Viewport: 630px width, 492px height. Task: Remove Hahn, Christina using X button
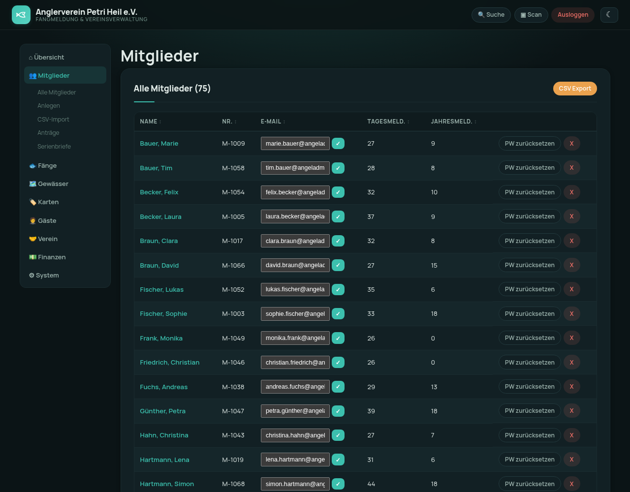point(572,435)
